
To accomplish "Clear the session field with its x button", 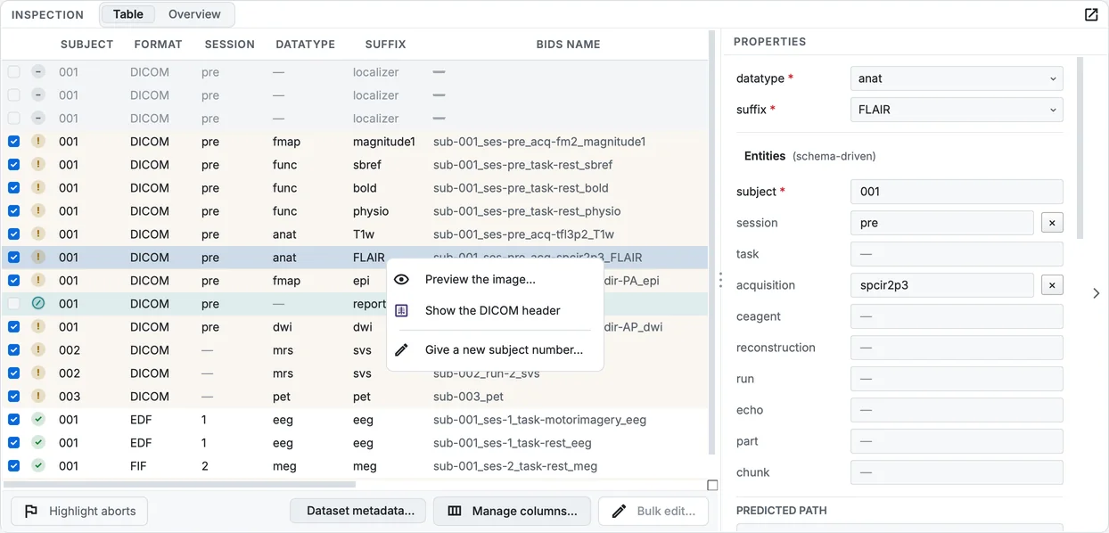I will pyautogui.click(x=1052, y=223).
